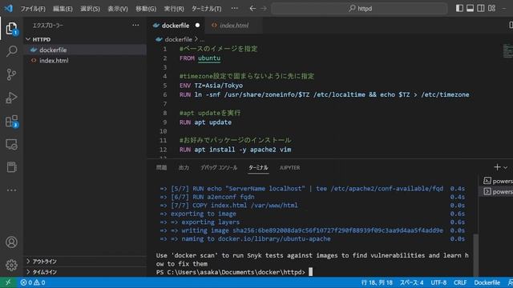Open the Docker containers view icon

coord(11,167)
